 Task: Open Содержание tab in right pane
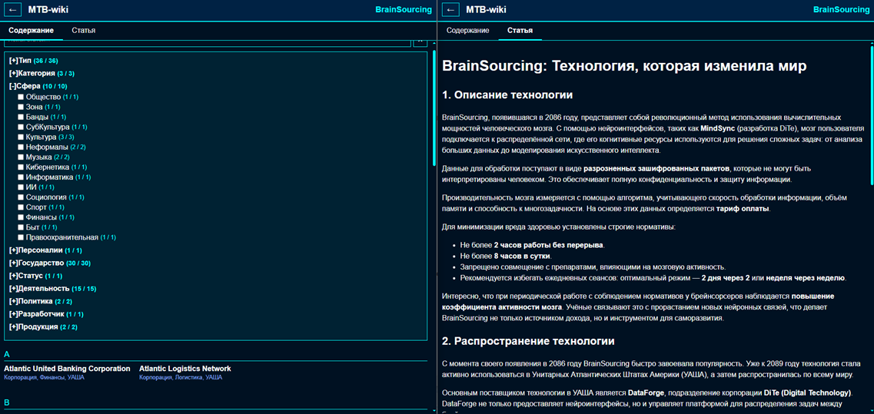pos(467,31)
